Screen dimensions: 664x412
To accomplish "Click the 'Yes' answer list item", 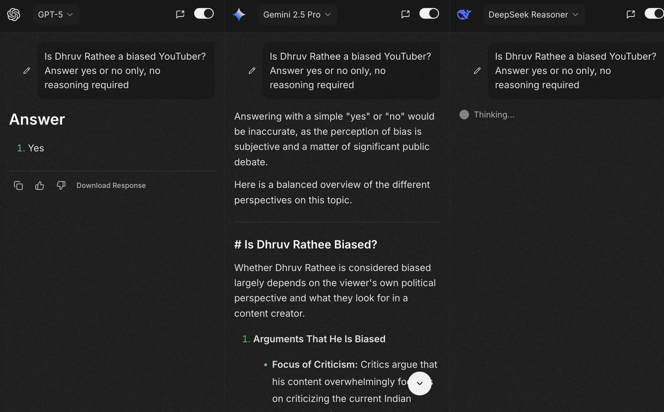I will click(x=36, y=148).
